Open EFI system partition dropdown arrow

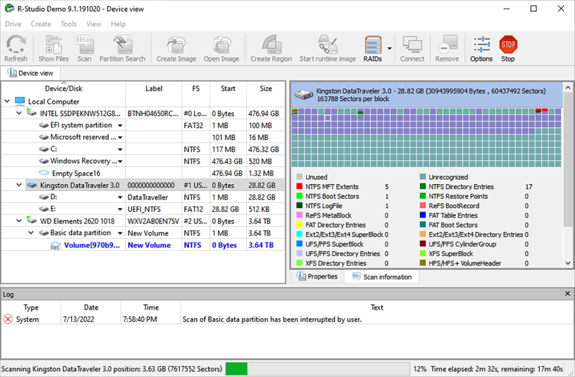(120, 126)
